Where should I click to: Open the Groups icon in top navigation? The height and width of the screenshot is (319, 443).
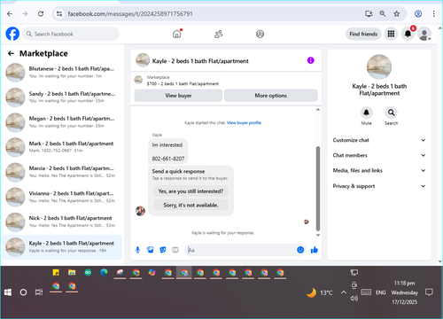pyautogui.click(x=260, y=34)
